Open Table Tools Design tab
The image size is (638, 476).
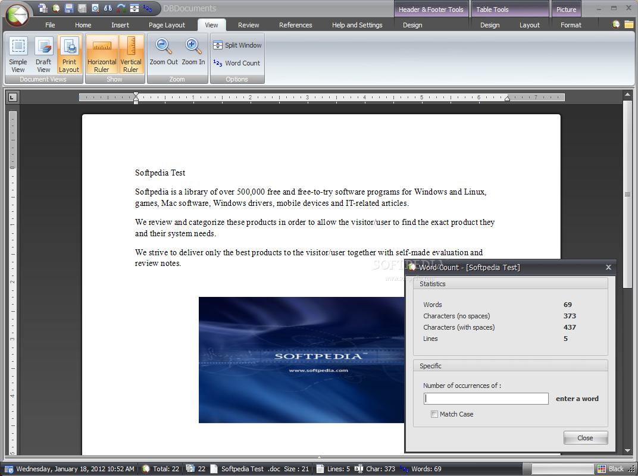[490, 25]
